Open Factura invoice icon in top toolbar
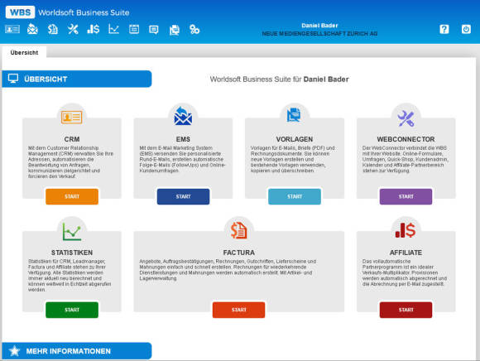Viewport: 480px width, 361px height. tap(53, 30)
